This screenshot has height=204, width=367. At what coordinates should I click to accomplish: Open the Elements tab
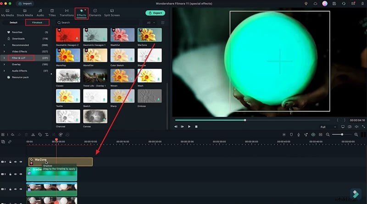(95, 13)
